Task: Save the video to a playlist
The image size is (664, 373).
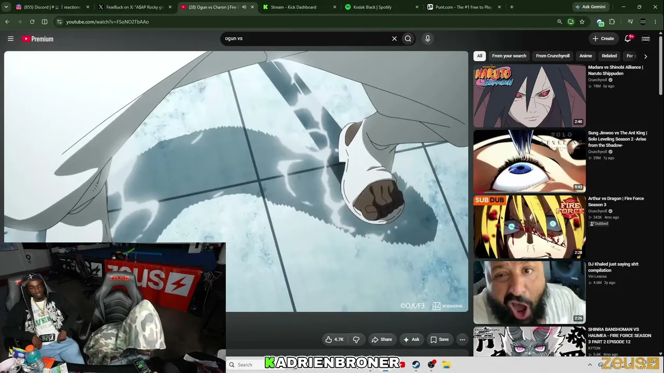Action: point(439,339)
